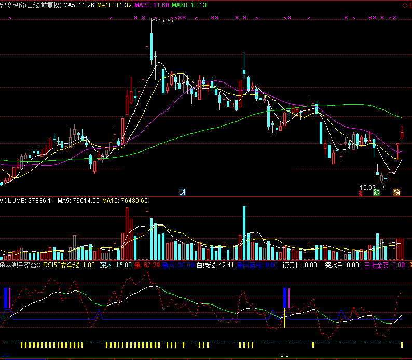Open the 财 financial info marker

[182, 192]
